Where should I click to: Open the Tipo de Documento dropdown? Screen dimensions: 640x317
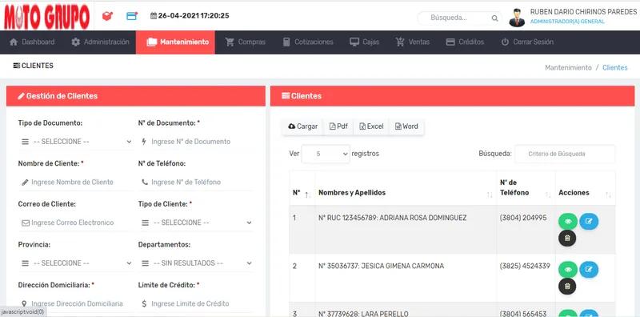(x=76, y=142)
